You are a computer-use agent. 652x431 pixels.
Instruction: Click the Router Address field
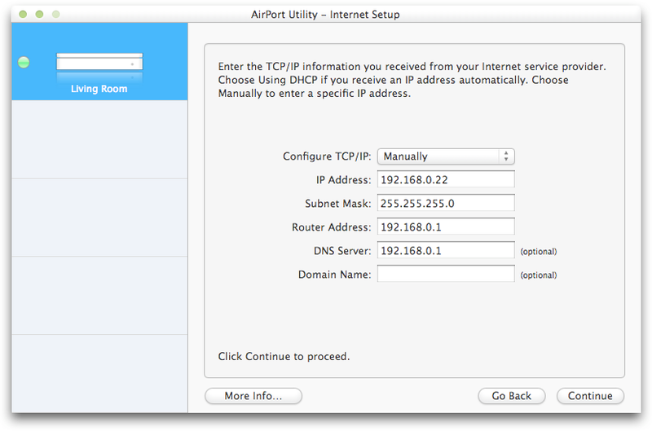click(446, 227)
